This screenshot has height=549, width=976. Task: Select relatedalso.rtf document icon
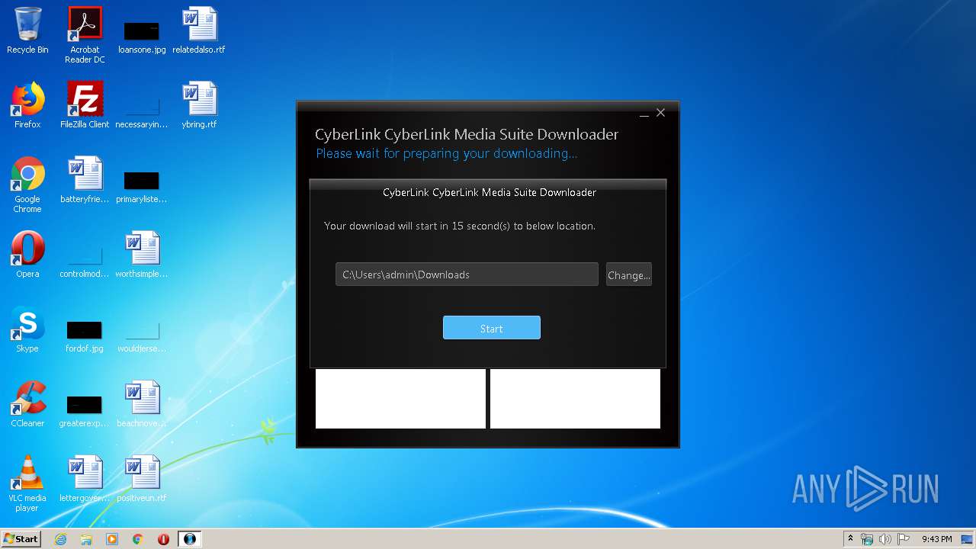click(x=199, y=31)
